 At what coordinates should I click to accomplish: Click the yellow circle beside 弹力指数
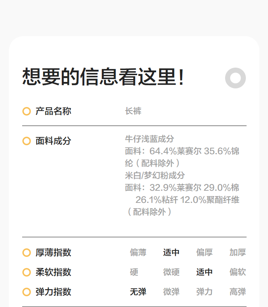tap(26, 292)
